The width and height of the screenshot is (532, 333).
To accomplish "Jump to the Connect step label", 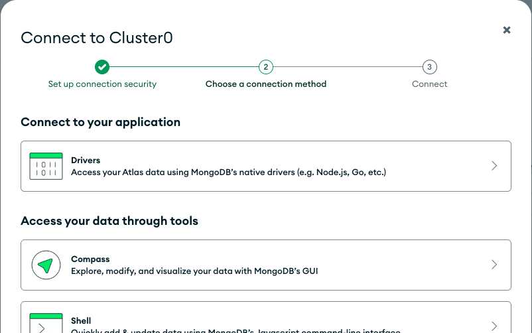I will pos(430,84).
